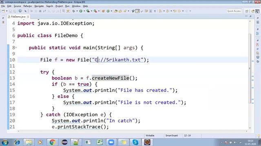Click the horizontal editor scrollbar
Image resolution: width=261 pixels, height=146 pixels.
tap(132, 131)
